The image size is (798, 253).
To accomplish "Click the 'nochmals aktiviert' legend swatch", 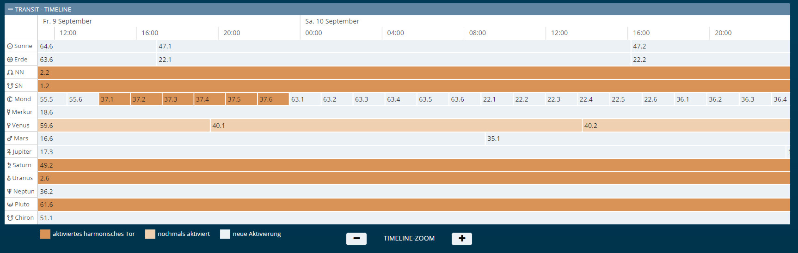I will (x=150, y=234).
